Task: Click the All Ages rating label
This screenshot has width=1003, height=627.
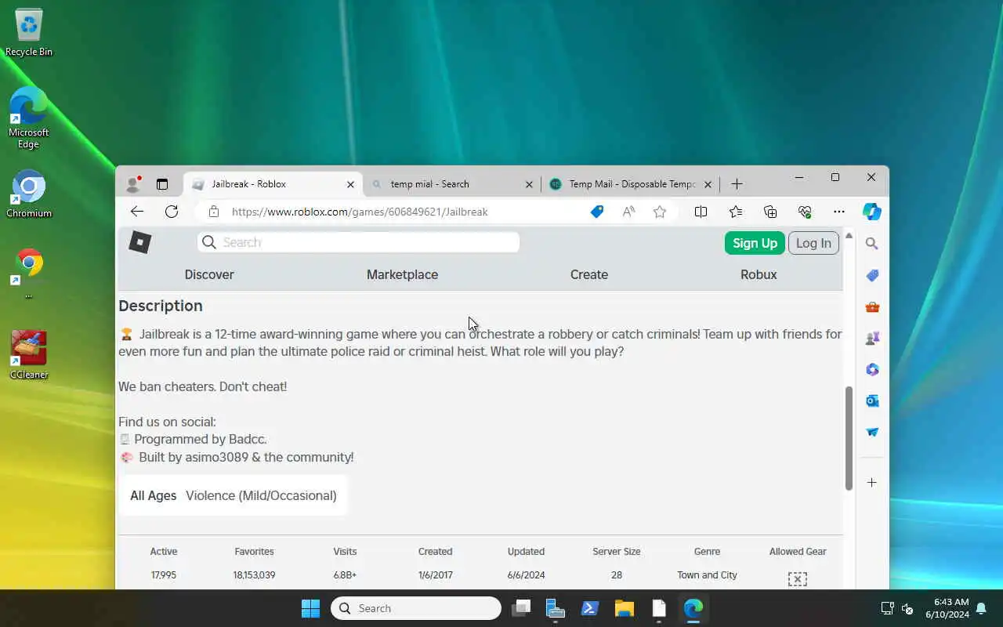Action: pyautogui.click(x=154, y=495)
